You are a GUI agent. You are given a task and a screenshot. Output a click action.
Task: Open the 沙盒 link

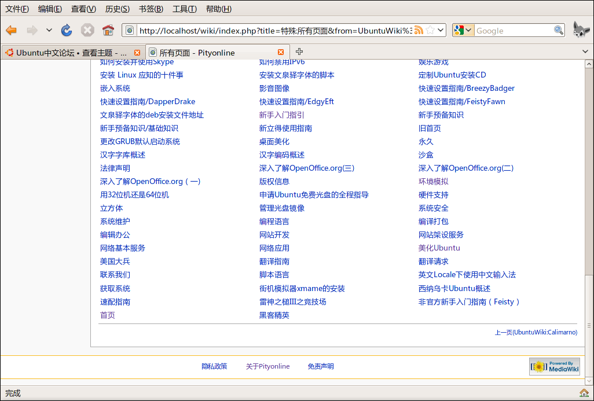[426, 155]
